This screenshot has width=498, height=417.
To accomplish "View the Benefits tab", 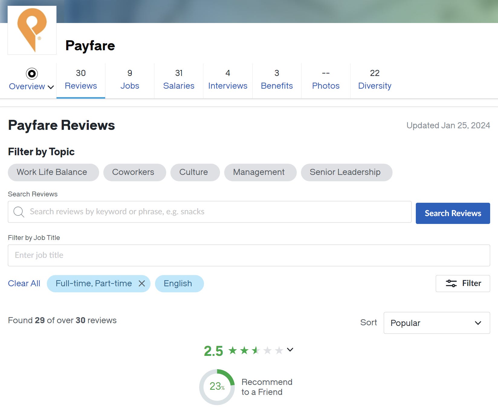I will click(277, 80).
